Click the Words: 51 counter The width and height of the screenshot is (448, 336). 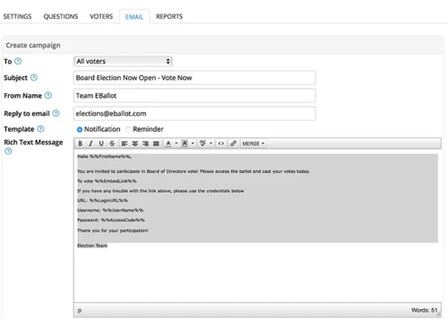point(424,310)
